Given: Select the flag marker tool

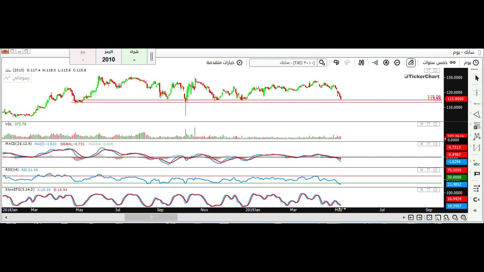Looking at the screenshot, I should coord(476,174).
